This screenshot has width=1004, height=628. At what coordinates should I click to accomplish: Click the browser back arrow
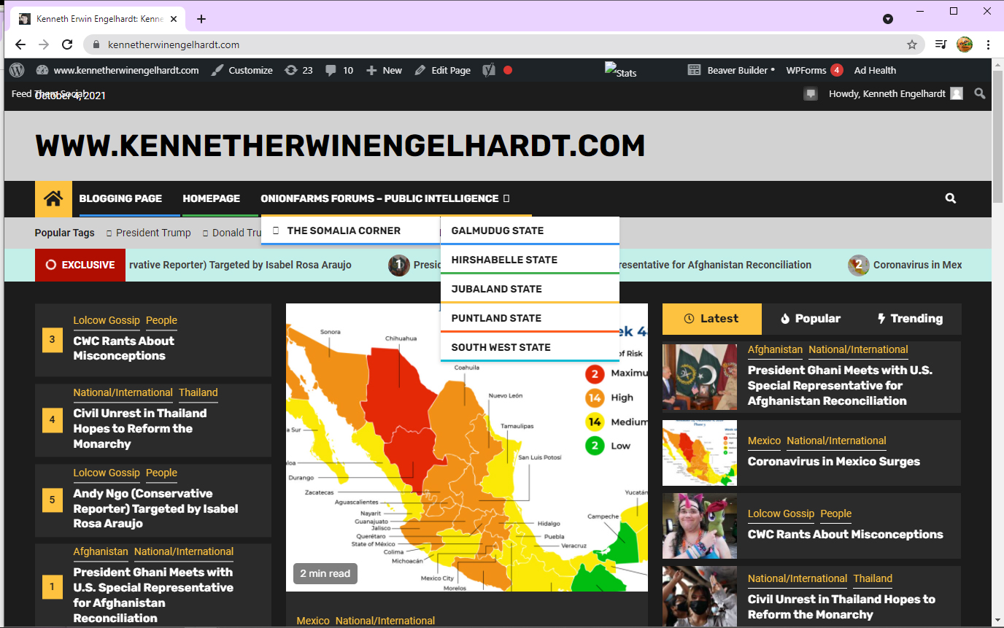coord(20,44)
